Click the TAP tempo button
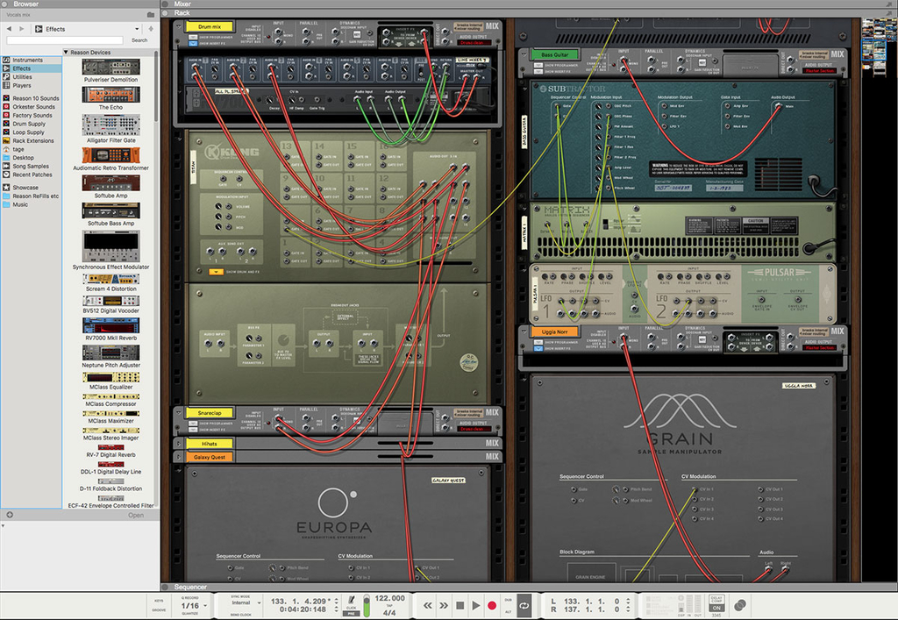This screenshot has height=620, width=898. pos(389,606)
